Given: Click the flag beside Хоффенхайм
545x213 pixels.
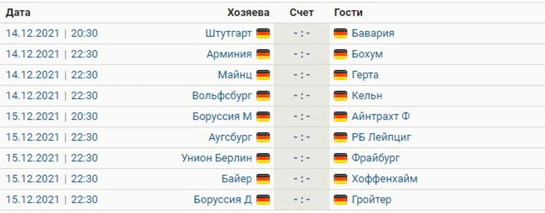Looking at the screenshot, I should click(x=340, y=179).
